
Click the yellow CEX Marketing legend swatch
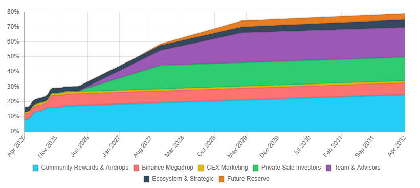201,168
